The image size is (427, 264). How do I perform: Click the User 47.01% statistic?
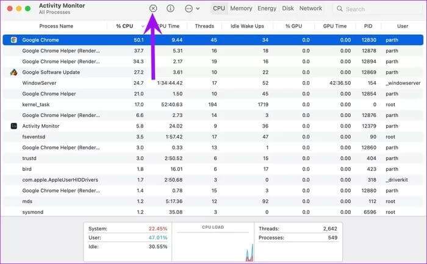coord(127,238)
